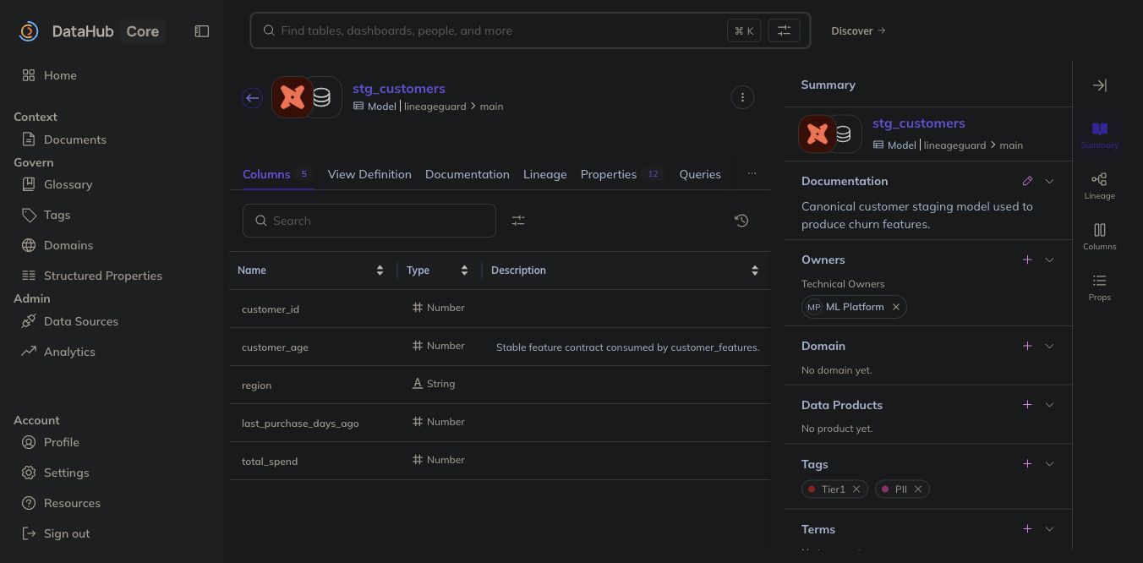1143x563 pixels.
Task: Click the Discover link
Action: click(858, 30)
